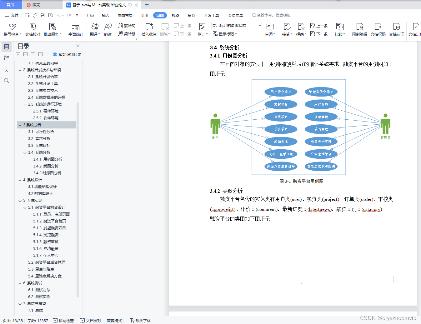
Task: Open the 显示标记 dropdown
Action: (x=225, y=34)
